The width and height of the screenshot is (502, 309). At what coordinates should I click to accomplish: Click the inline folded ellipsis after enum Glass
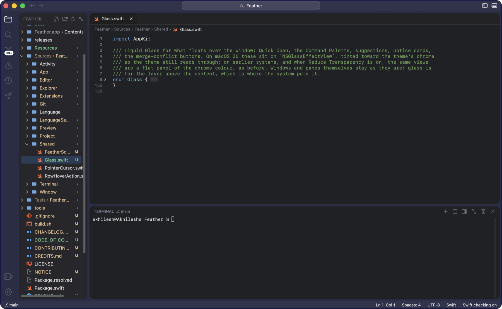pyautogui.click(x=154, y=80)
